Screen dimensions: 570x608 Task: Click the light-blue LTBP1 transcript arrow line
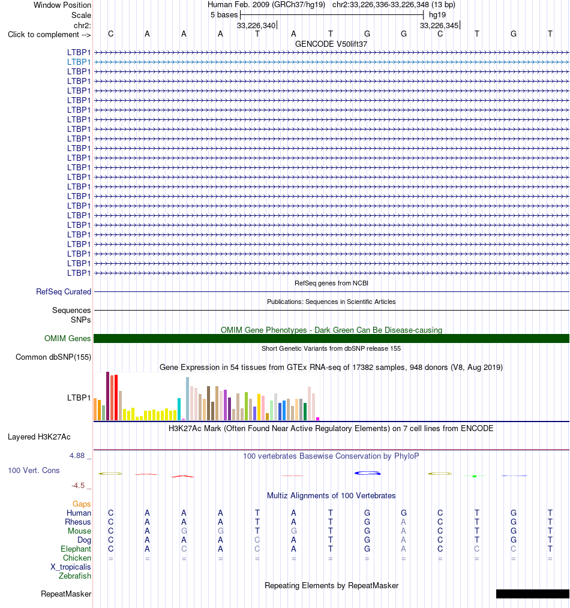click(x=332, y=62)
